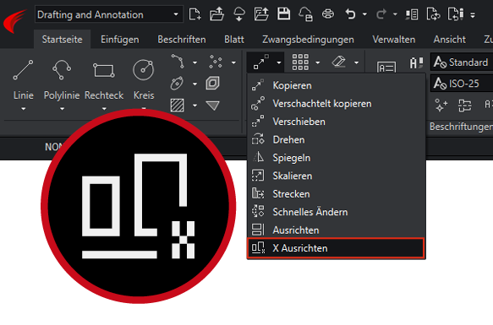Open the ISO-25 dimension style selector
The width and height of the screenshot is (493, 325).
pos(462,84)
